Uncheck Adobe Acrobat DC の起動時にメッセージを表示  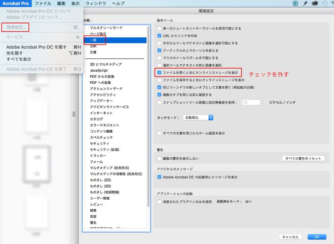click(159, 177)
